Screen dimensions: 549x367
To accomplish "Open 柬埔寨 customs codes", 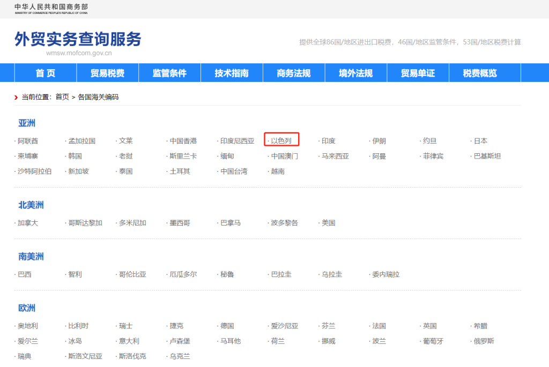I will (x=28, y=156).
